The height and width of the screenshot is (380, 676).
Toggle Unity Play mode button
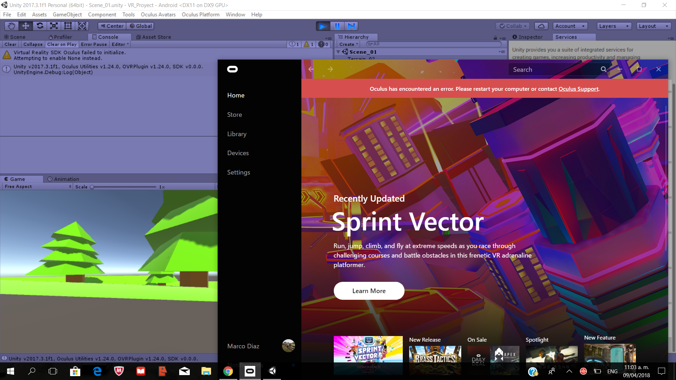pos(323,26)
